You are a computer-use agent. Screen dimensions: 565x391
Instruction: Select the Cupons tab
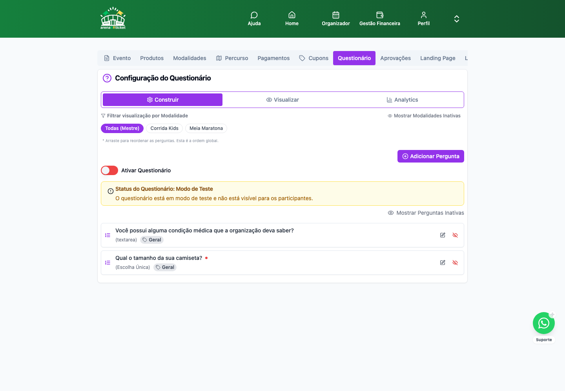tap(313, 58)
